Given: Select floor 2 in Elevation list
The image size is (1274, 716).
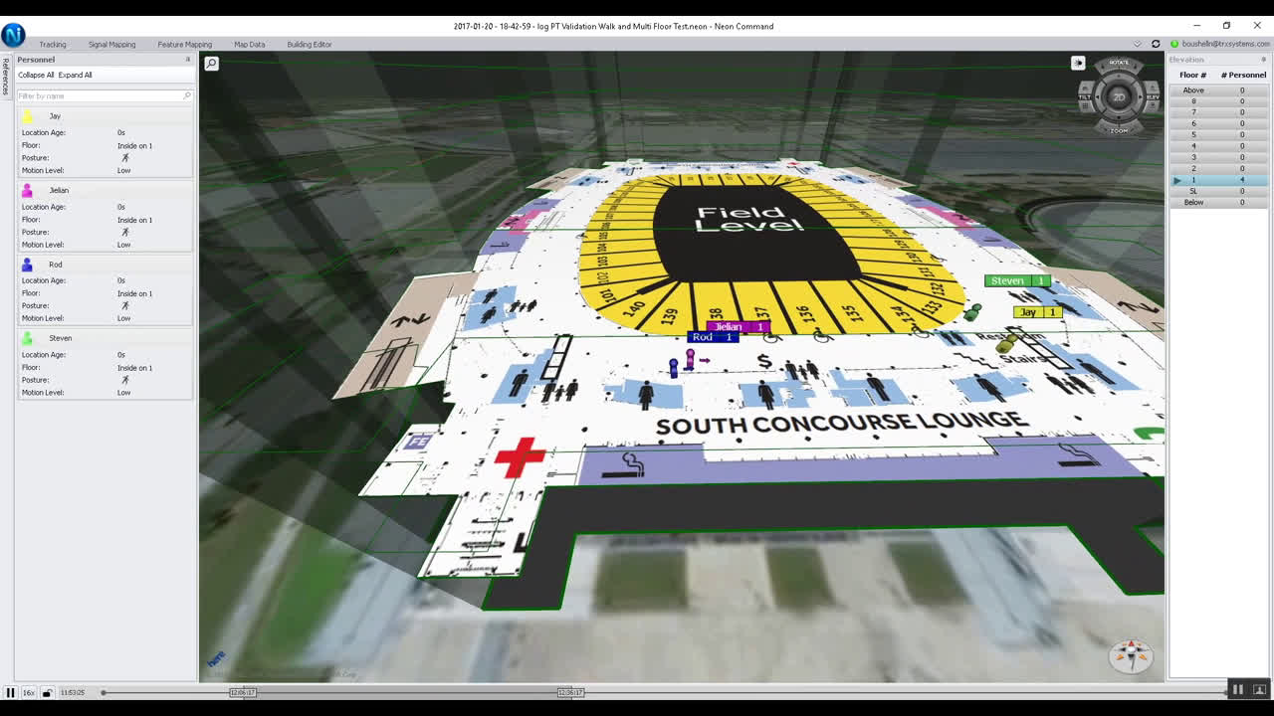Looking at the screenshot, I should pyautogui.click(x=1218, y=168).
